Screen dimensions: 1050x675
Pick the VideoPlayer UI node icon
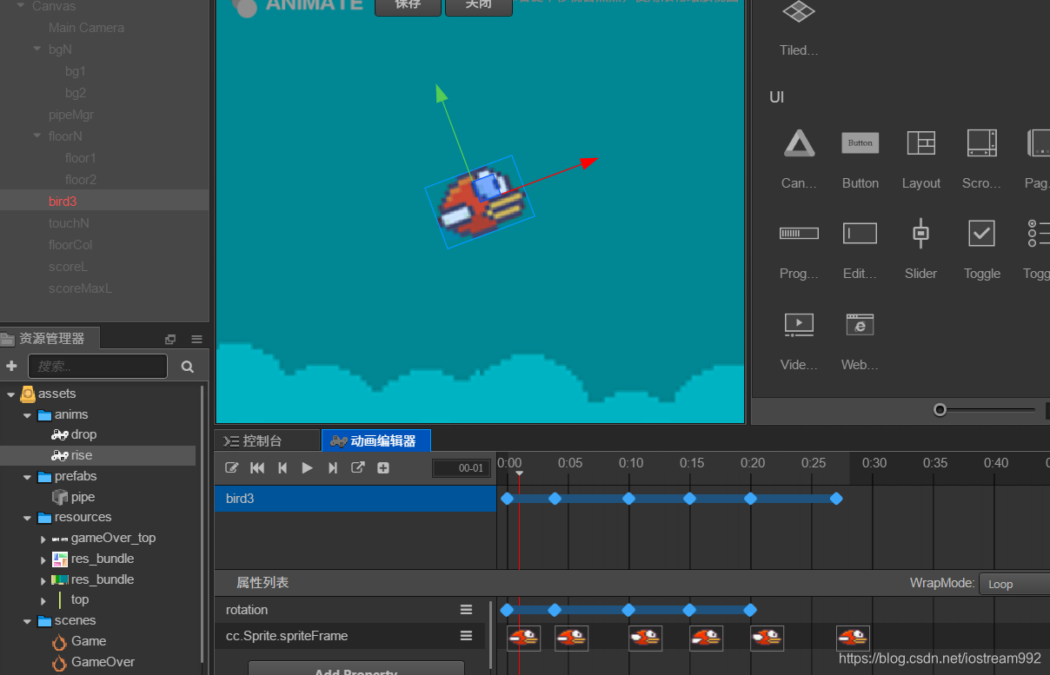[x=799, y=325]
